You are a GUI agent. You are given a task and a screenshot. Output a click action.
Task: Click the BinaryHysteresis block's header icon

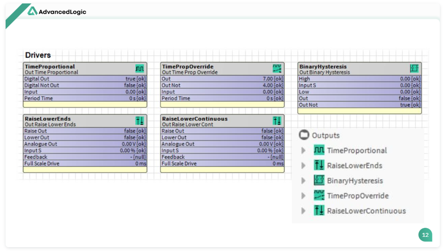[414, 69]
